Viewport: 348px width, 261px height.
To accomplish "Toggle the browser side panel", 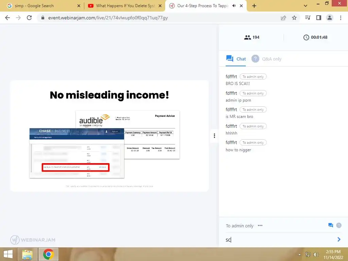I will [x=318, y=18].
